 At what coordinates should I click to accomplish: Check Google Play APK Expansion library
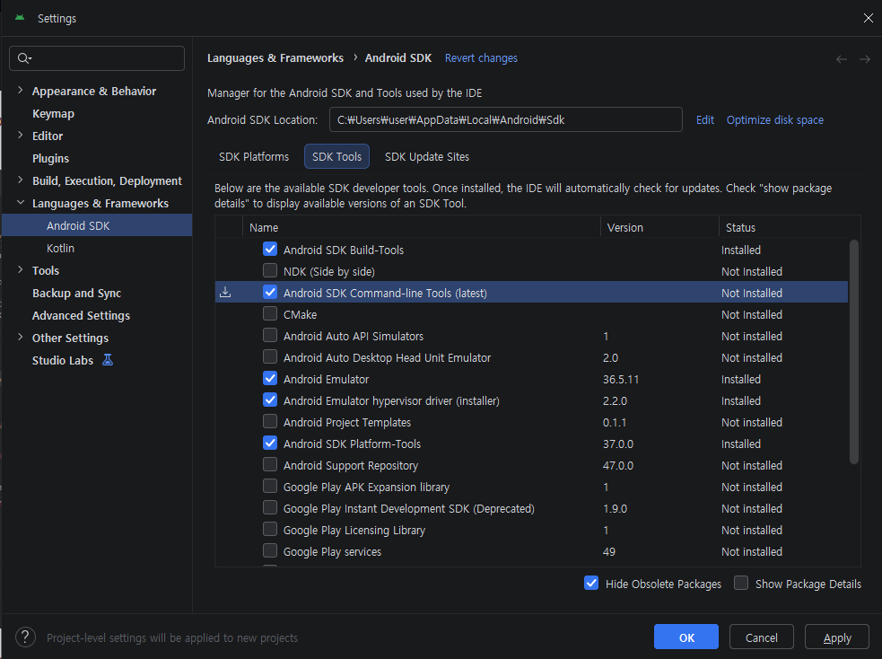[270, 487]
